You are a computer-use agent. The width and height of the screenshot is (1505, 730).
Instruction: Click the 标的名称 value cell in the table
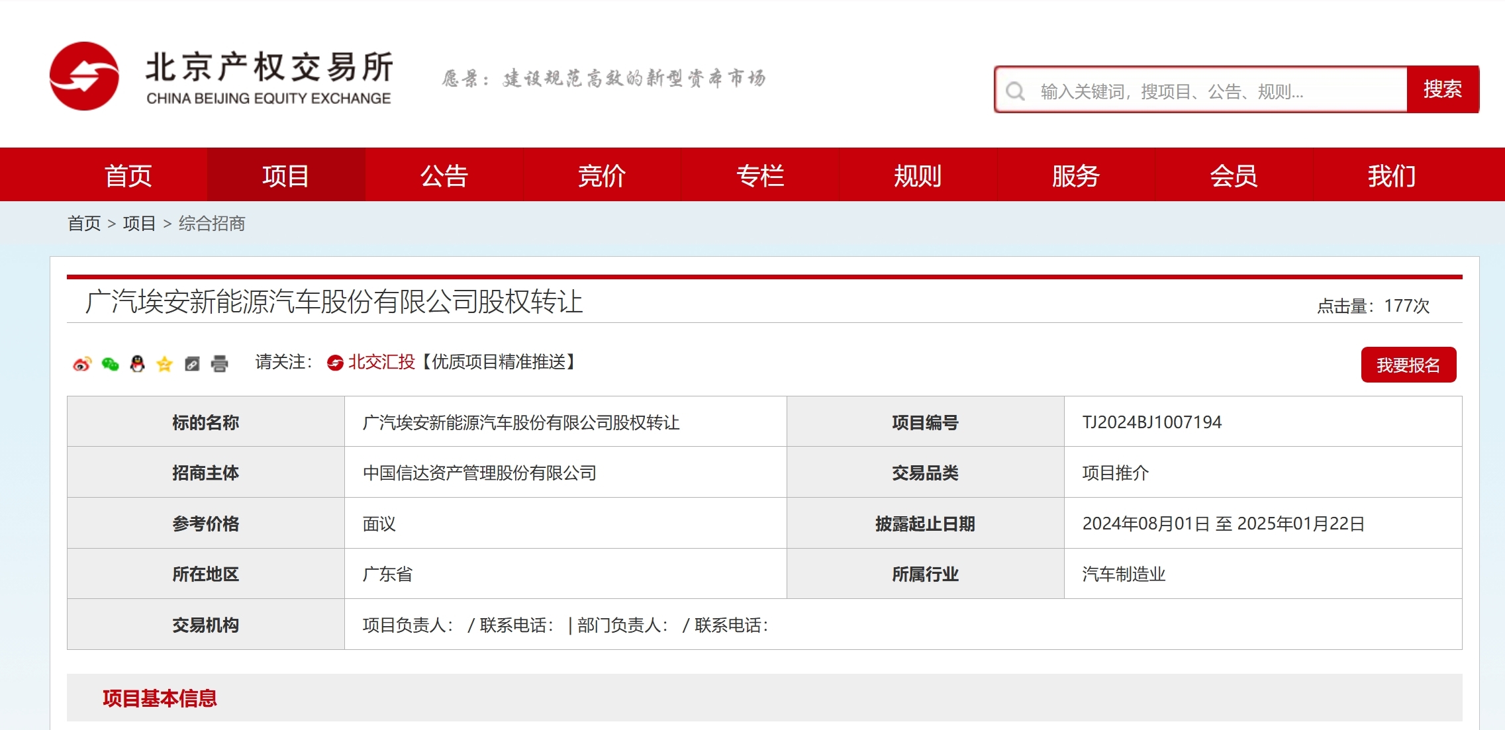(565, 422)
